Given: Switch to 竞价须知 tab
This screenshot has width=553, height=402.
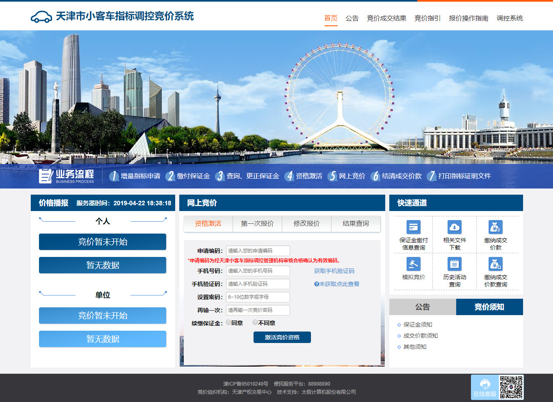Looking at the screenshot, I should pyautogui.click(x=489, y=307).
